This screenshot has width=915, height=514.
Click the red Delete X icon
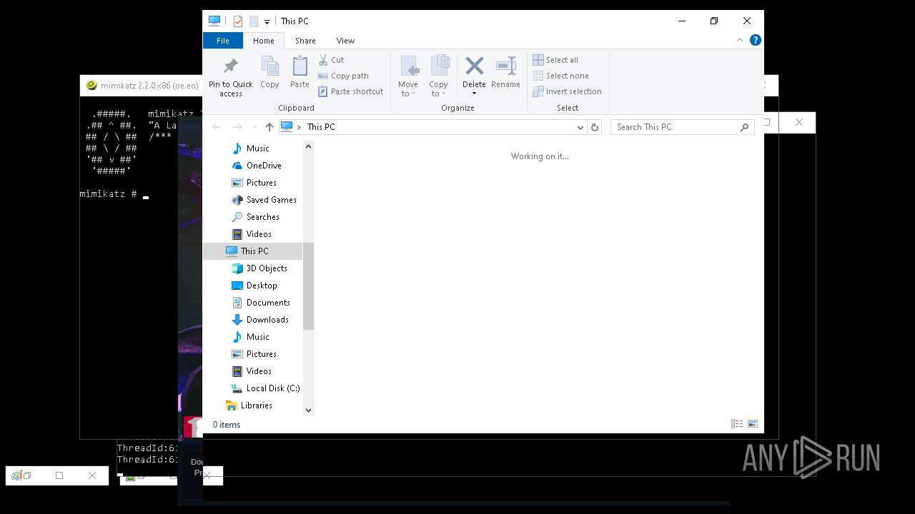pyautogui.click(x=474, y=66)
